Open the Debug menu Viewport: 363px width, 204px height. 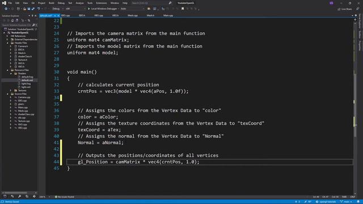[x=61, y=3]
